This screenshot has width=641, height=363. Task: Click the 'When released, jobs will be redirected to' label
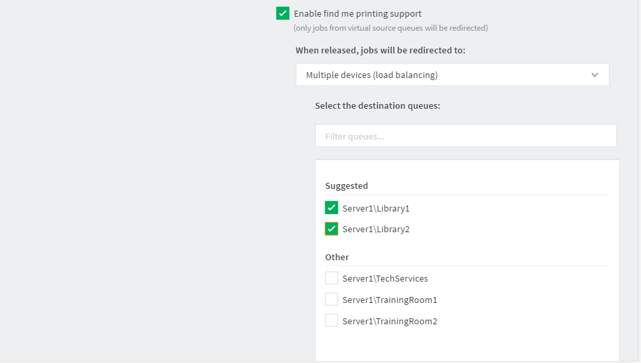(380, 51)
